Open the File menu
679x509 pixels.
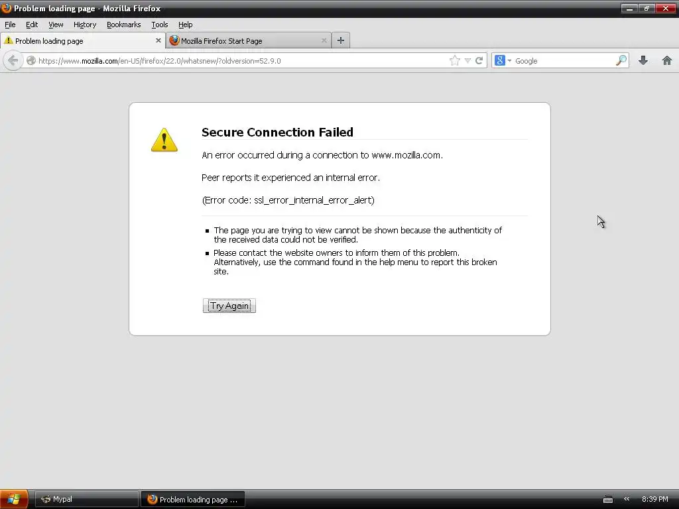(10, 25)
